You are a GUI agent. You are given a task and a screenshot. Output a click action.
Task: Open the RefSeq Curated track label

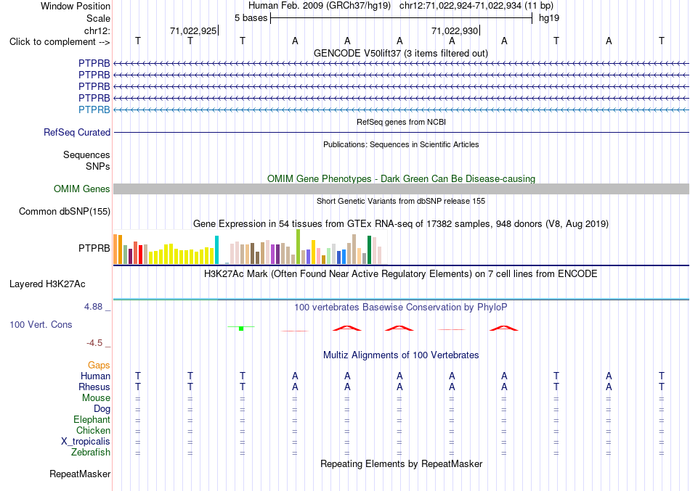[77, 132]
